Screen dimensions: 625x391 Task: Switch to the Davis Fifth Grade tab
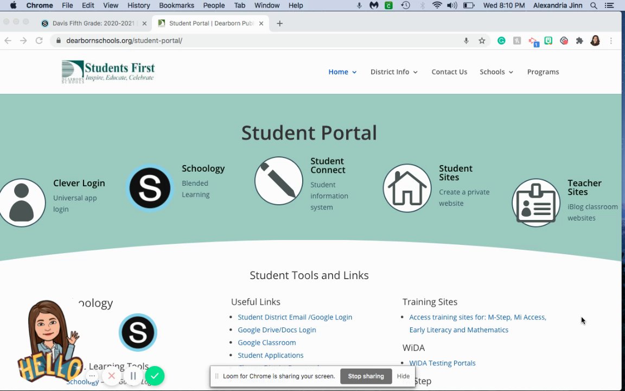click(93, 23)
